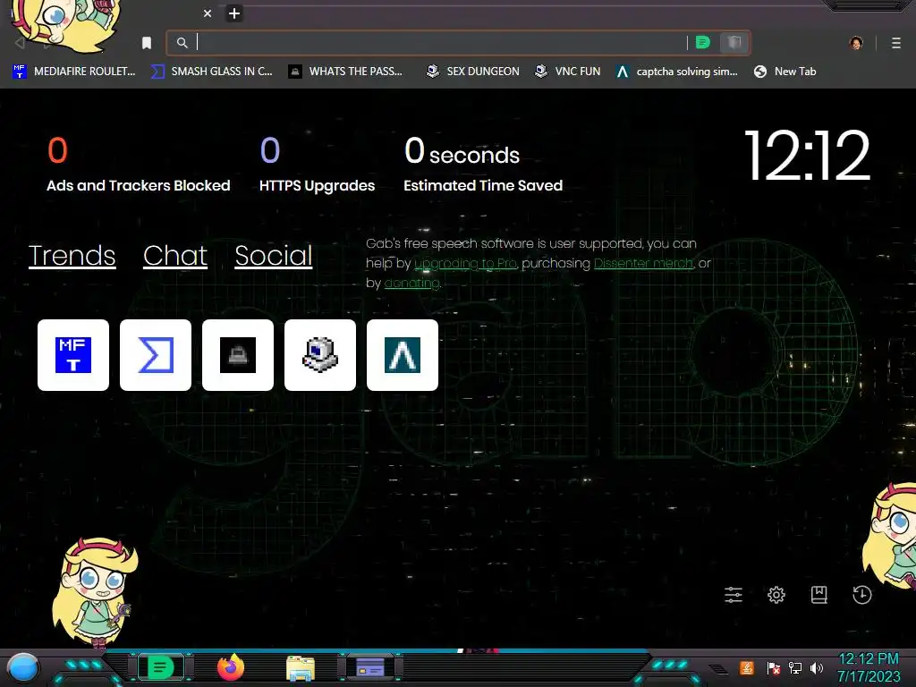Click Dissenter browser taskbar icon
Image resolution: width=916 pixels, height=687 pixels.
(161, 667)
